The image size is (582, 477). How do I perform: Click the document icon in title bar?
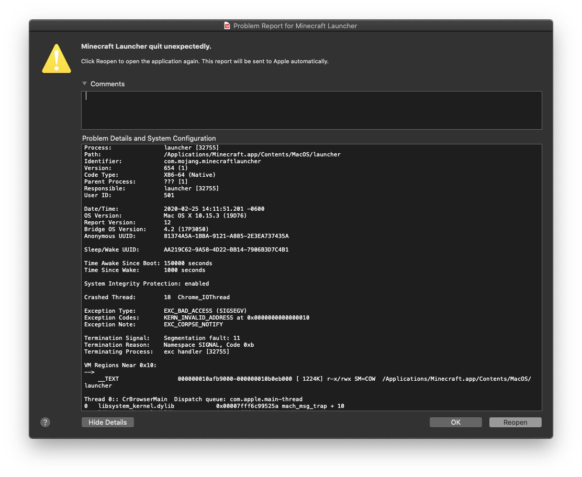pos(227,26)
